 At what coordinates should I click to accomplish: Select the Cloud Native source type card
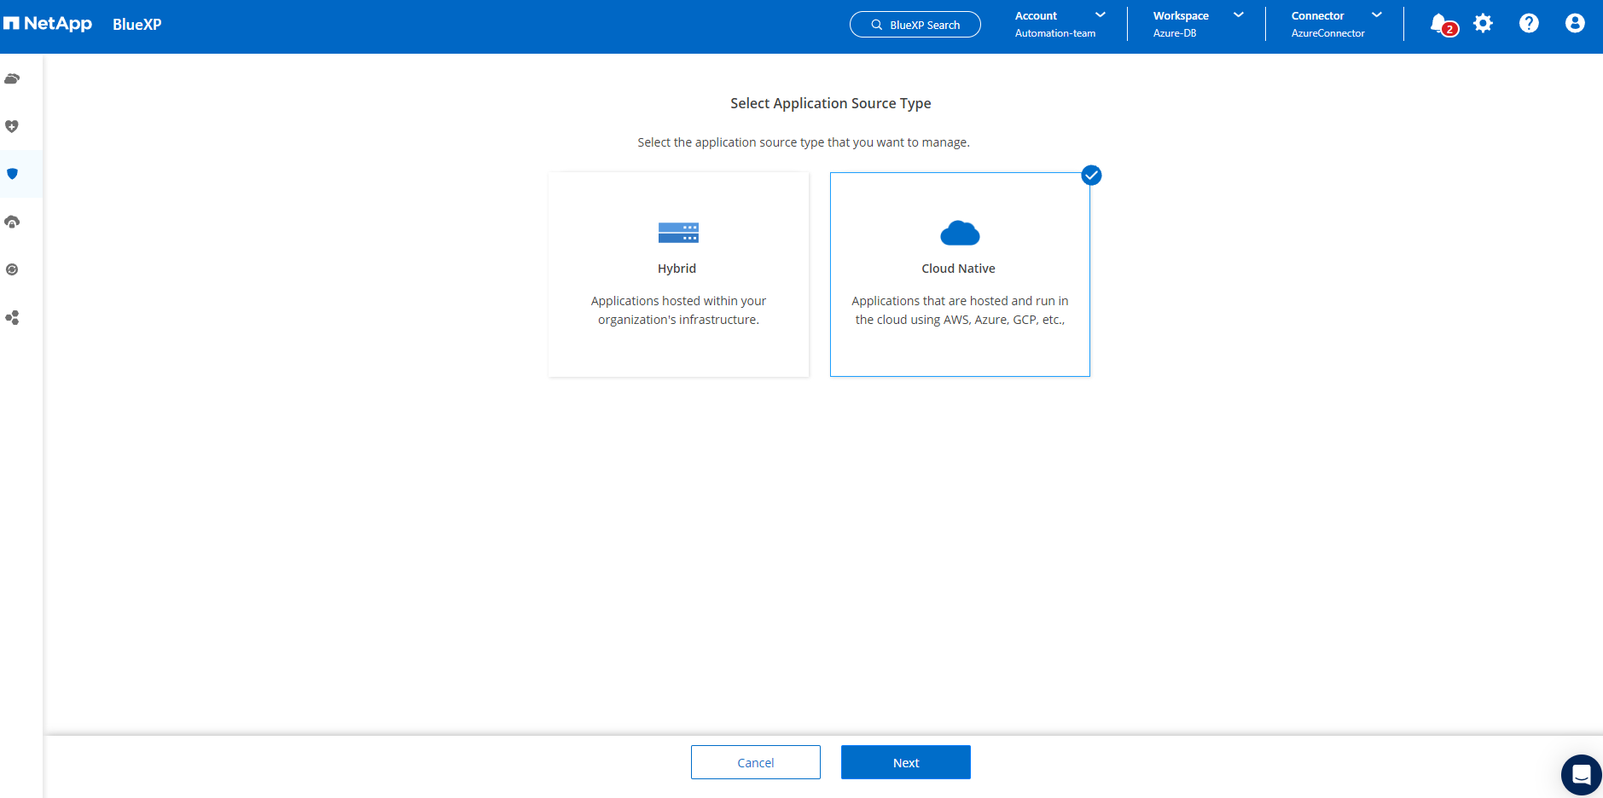[960, 275]
